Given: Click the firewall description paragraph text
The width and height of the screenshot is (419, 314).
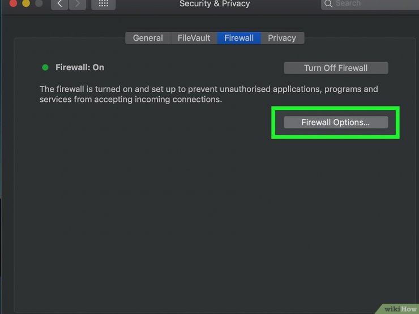Looking at the screenshot, I should coord(209,94).
